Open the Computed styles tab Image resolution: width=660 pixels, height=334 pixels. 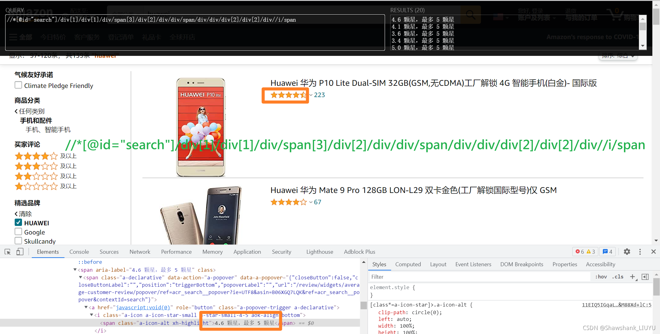click(x=408, y=264)
